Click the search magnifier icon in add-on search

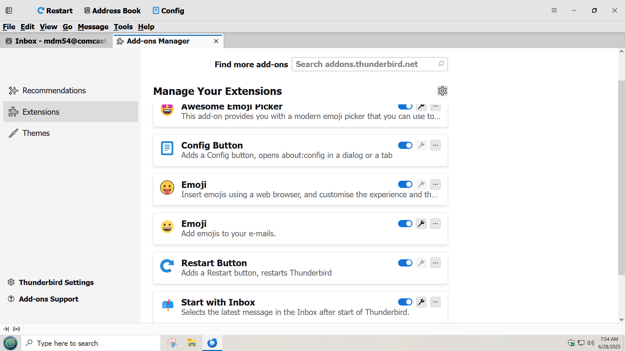point(441,64)
